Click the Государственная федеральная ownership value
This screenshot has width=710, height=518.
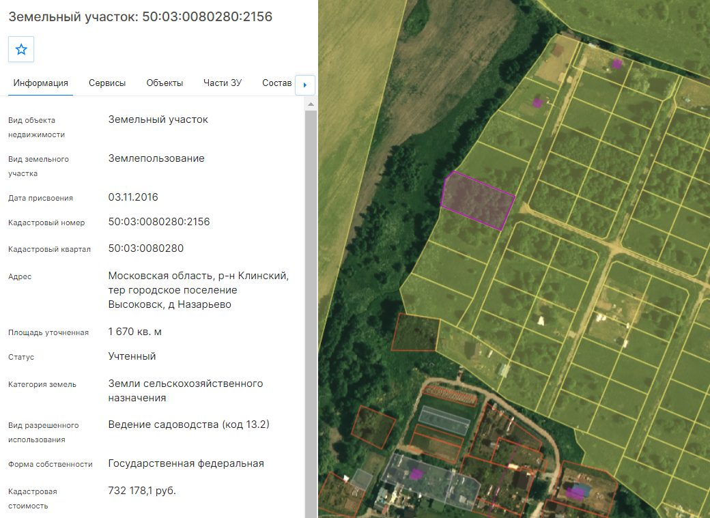pos(186,463)
